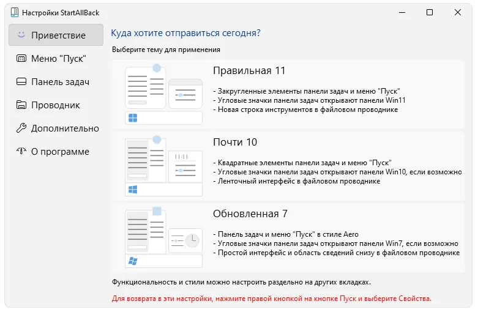Maximize the StartAllBack window
Viewport: 478px width, 312px height.
coord(430,12)
